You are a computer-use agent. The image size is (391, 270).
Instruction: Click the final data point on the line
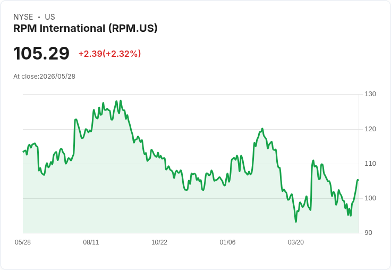[x=358, y=180]
